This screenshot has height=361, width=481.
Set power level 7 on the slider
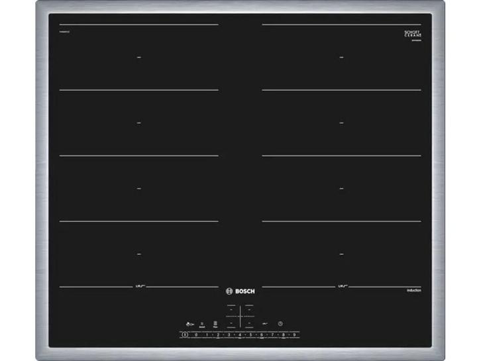click(x=272, y=335)
